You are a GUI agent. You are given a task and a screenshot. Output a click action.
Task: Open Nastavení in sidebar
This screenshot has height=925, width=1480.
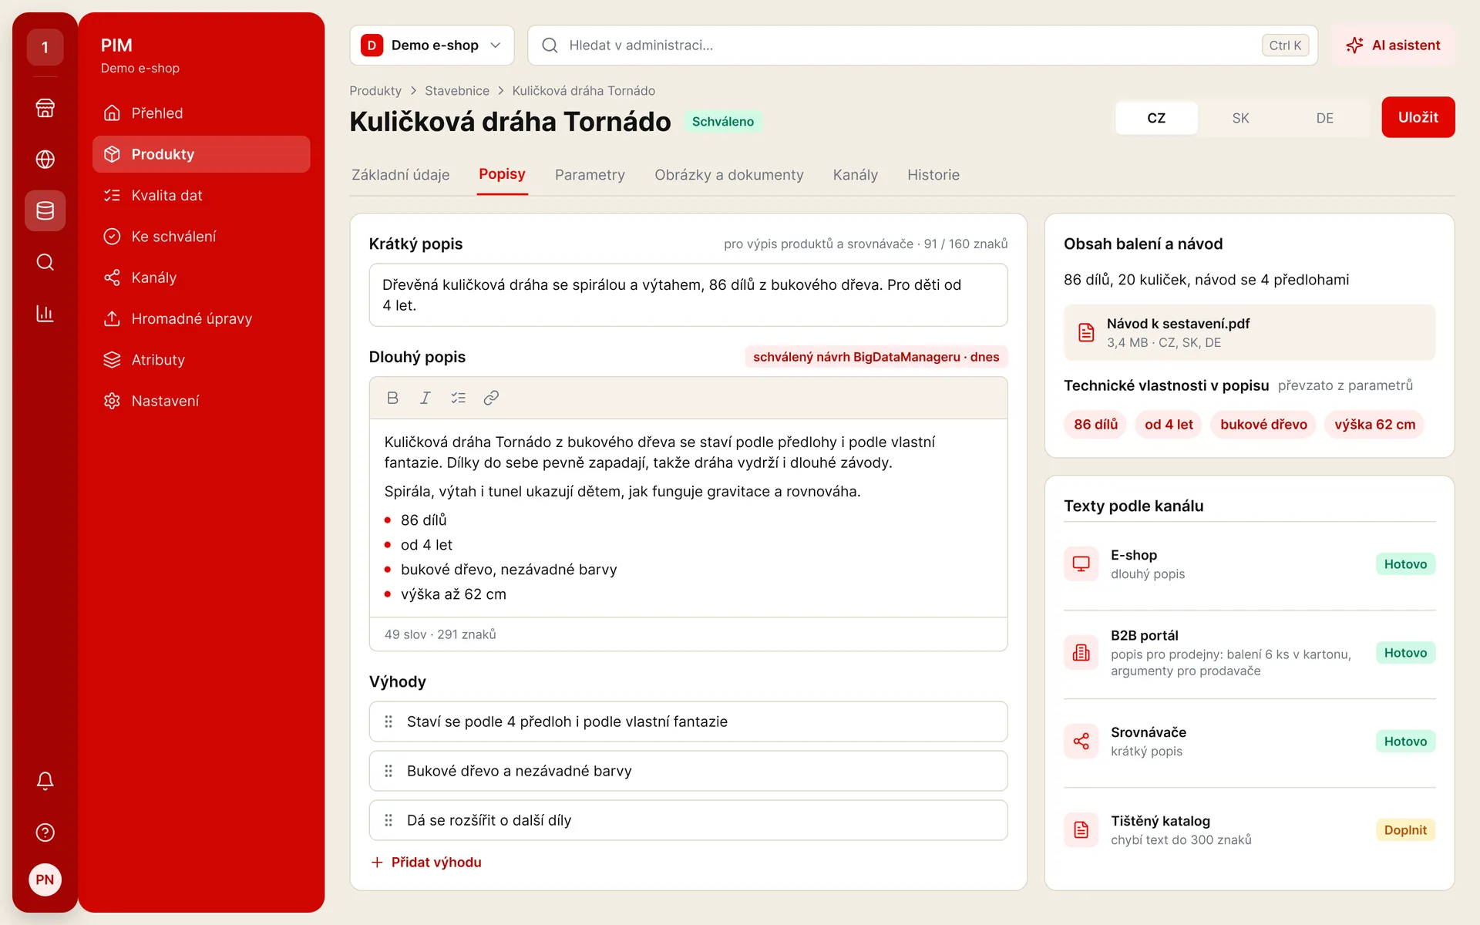(201, 401)
